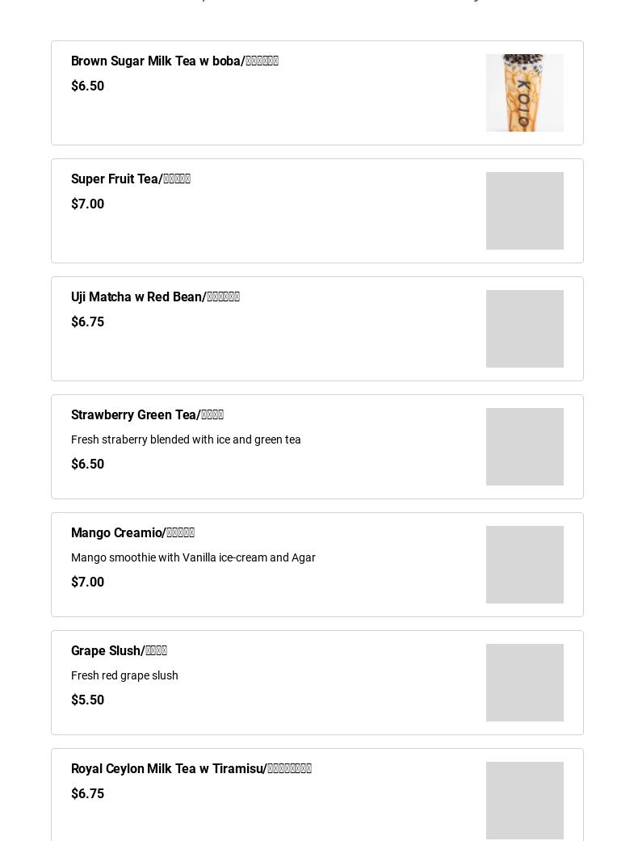Open Royal Ceylon Milk Tea w Tiramisu

coord(191,769)
